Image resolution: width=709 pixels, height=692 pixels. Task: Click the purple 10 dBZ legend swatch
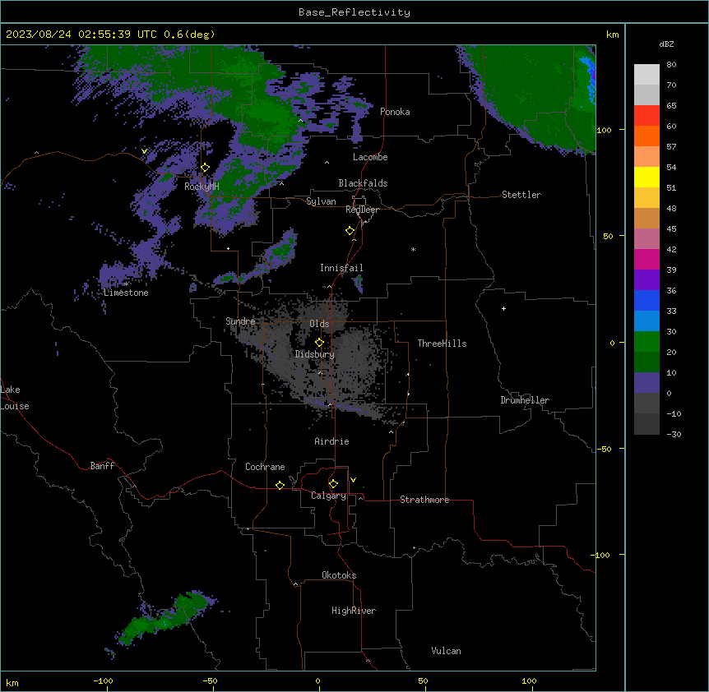click(646, 383)
